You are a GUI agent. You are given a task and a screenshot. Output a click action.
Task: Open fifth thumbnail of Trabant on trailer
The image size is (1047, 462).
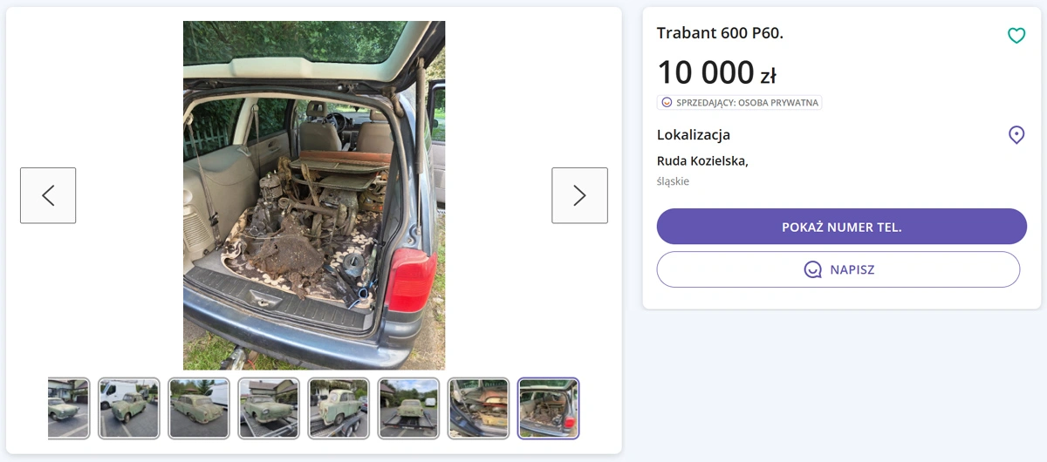click(339, 408)
